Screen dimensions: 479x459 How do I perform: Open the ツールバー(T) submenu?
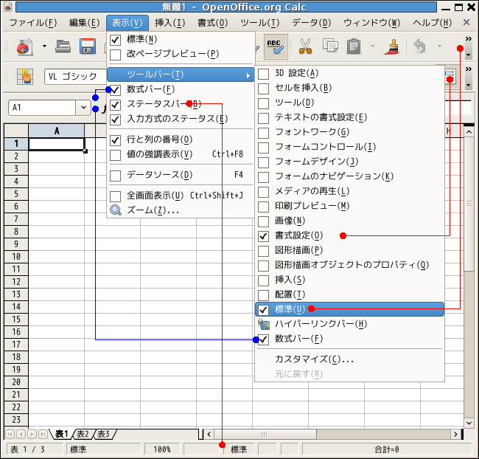point(181,75)
